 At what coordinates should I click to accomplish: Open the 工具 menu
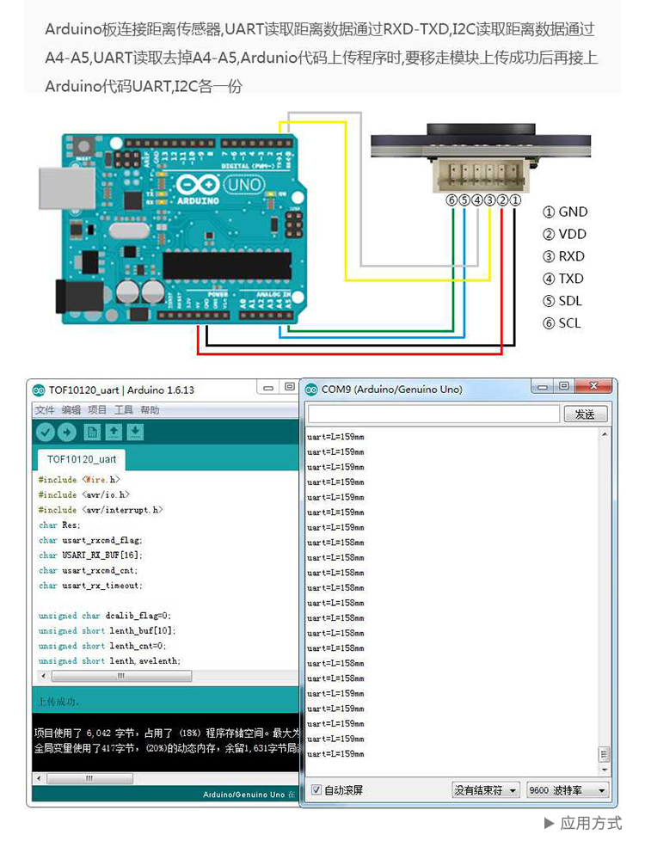click(x=124, y=410)
